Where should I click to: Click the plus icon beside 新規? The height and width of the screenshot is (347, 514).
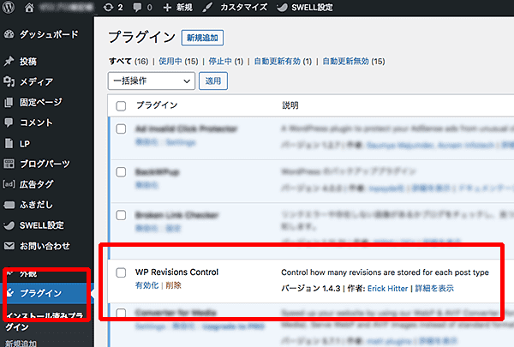click(x=167, y=7)
